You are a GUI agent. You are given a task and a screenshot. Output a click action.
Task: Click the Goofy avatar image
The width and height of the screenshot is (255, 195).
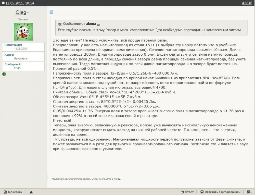(23, 32)
